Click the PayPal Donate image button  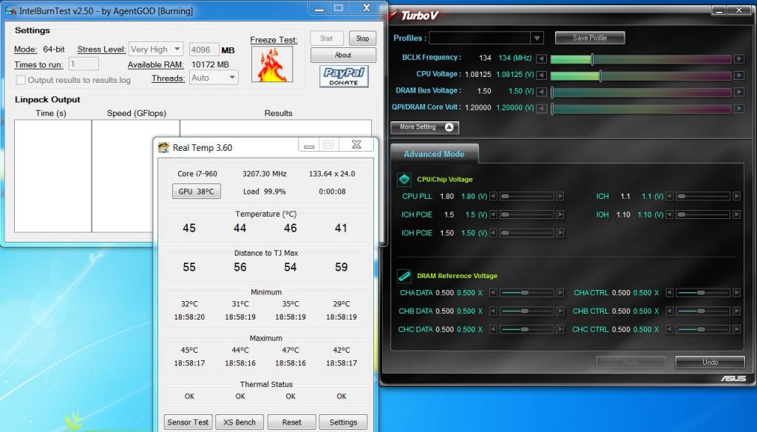point(344,76)
